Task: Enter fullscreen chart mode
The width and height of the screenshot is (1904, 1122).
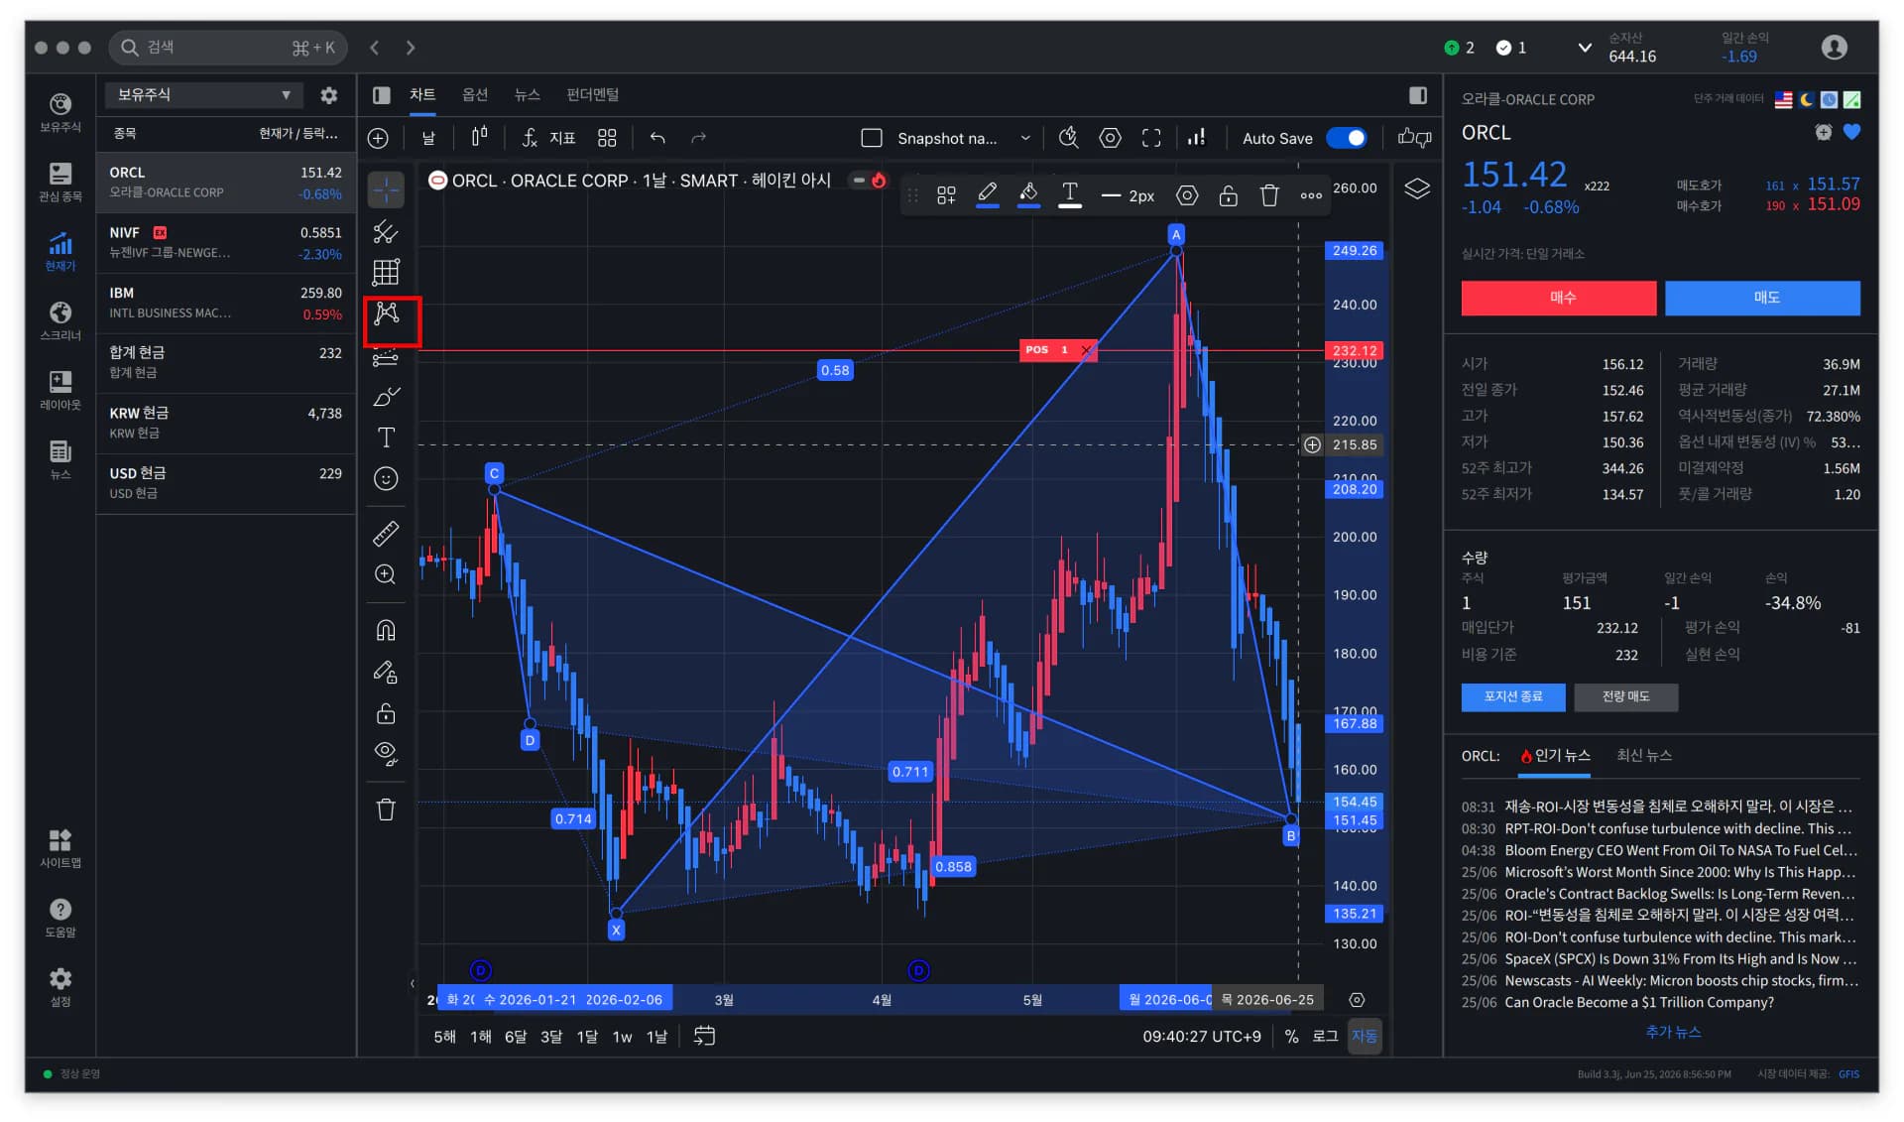Action: coord(1150,138)
